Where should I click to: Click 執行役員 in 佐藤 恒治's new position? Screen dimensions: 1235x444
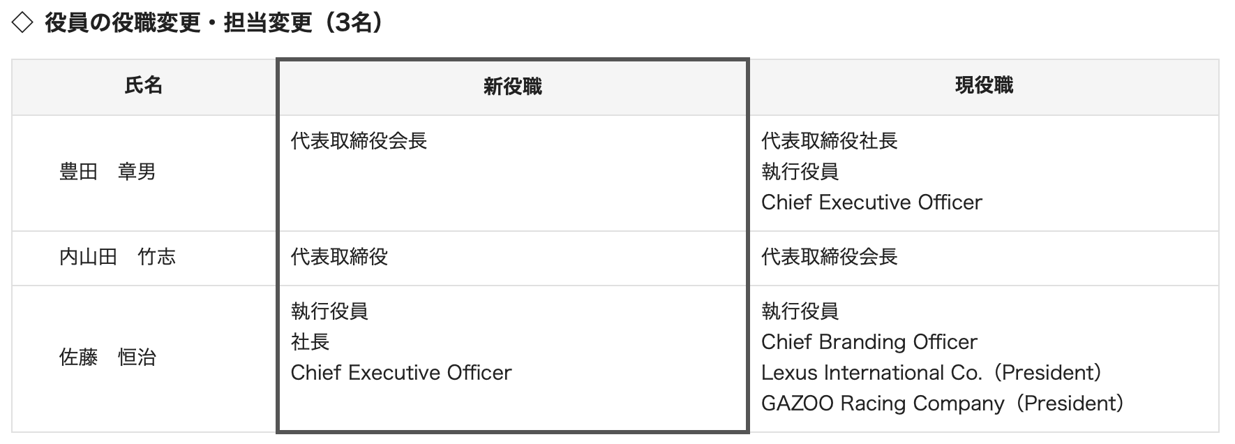[x=329, y=311]
